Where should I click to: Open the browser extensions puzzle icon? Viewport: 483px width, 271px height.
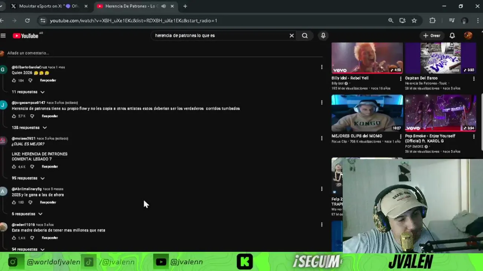click(432, 21)
